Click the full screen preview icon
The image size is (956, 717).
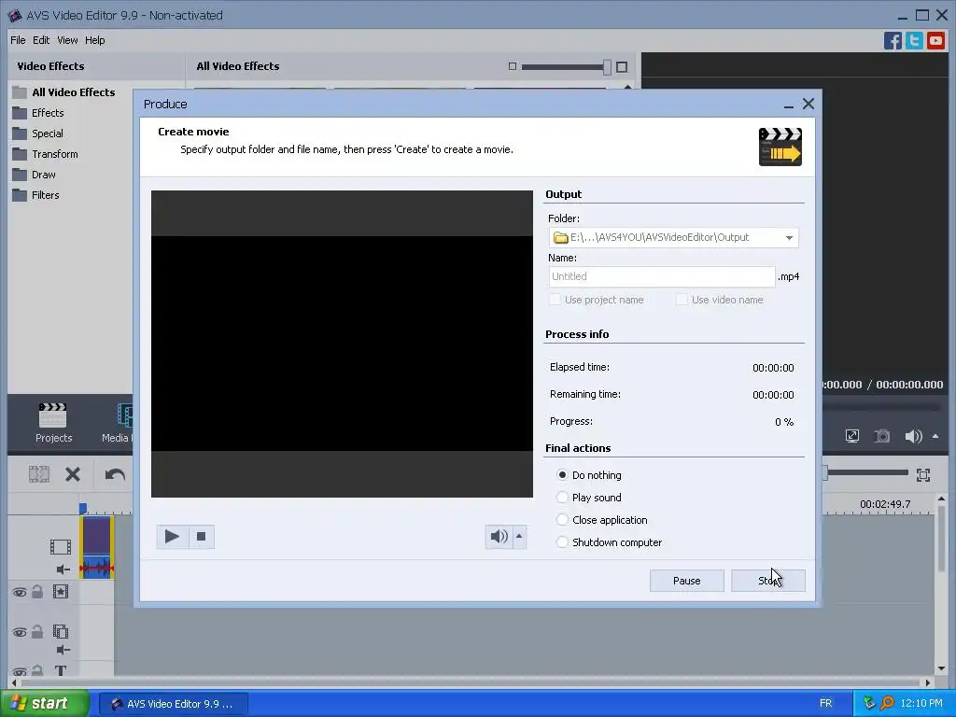pos(852,436)
